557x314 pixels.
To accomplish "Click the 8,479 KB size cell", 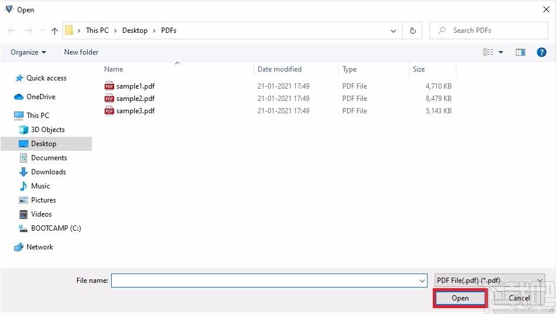I will click(438, 99).
